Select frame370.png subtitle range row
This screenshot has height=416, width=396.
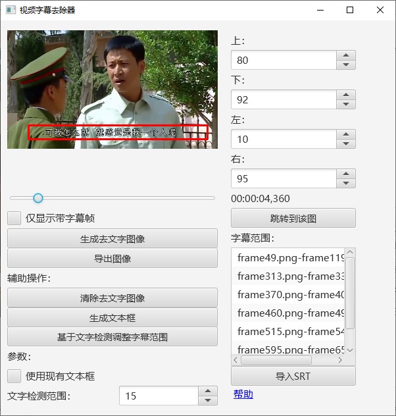click(x=288, y=294)
